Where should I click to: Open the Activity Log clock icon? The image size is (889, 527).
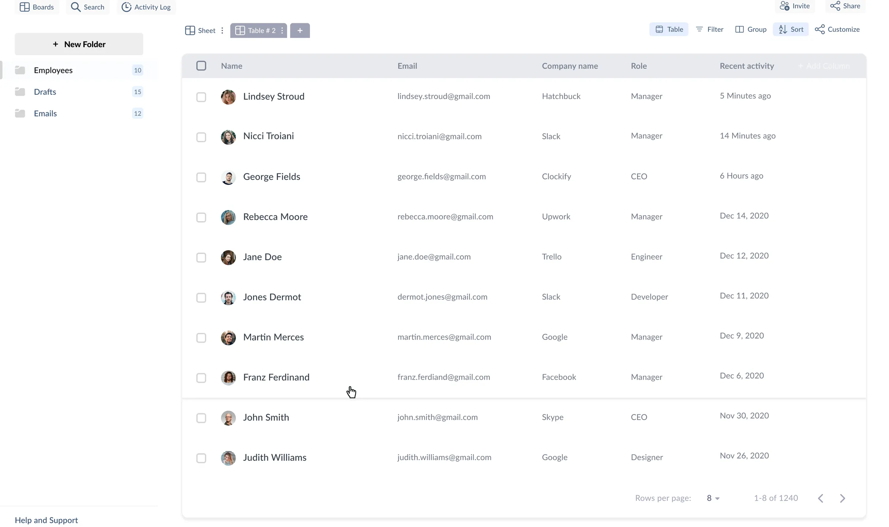[126, 7]
